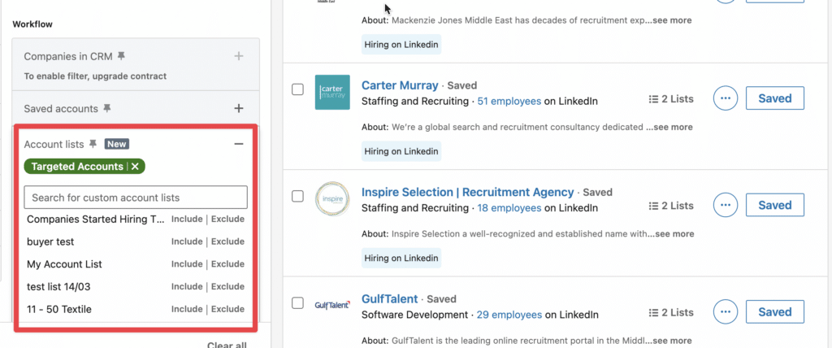Click see more on Mackenzie Jones description
The width and height of the screenshot is (832, 348).
672,20
